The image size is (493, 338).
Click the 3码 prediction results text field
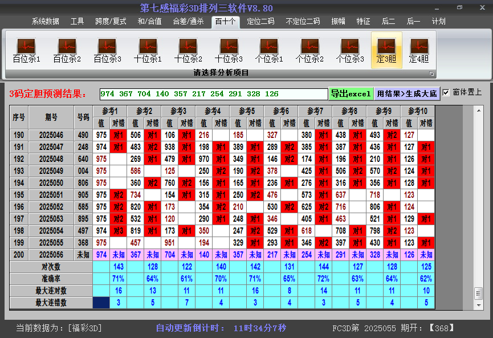point(213,94)
